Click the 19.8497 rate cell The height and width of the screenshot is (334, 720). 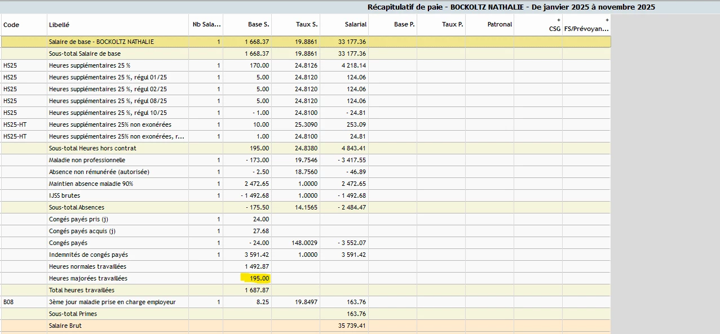point(306,302)
